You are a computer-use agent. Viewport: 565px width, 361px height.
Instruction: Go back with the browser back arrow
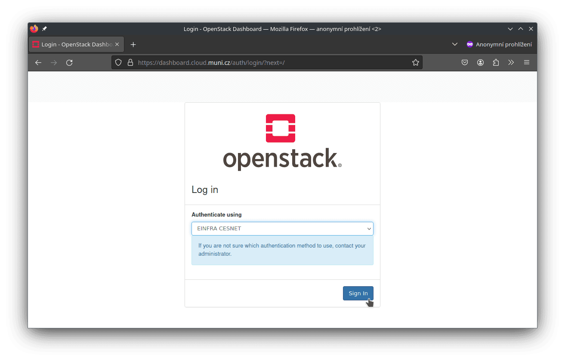(38, 62)
